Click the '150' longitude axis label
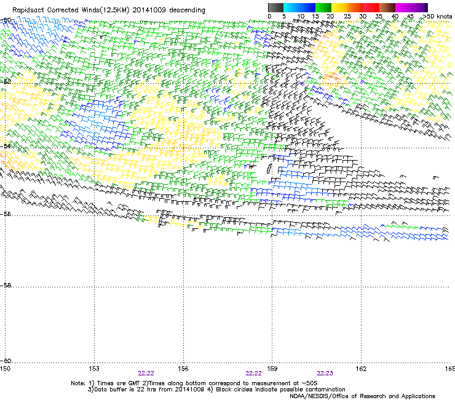Image resolution: width=455 pixels, height=400 pixels. pos(5,369)
